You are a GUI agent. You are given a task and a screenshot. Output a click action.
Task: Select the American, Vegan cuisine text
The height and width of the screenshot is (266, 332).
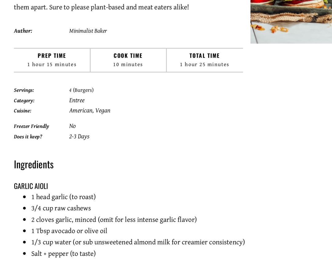[x=90, y=111]
